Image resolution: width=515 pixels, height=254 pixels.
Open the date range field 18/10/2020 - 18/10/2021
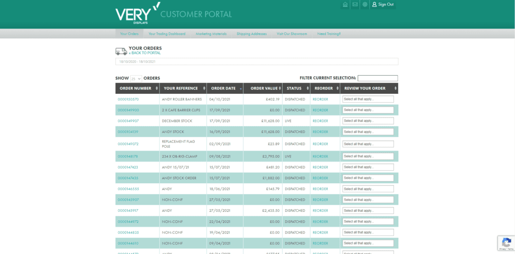256,62
